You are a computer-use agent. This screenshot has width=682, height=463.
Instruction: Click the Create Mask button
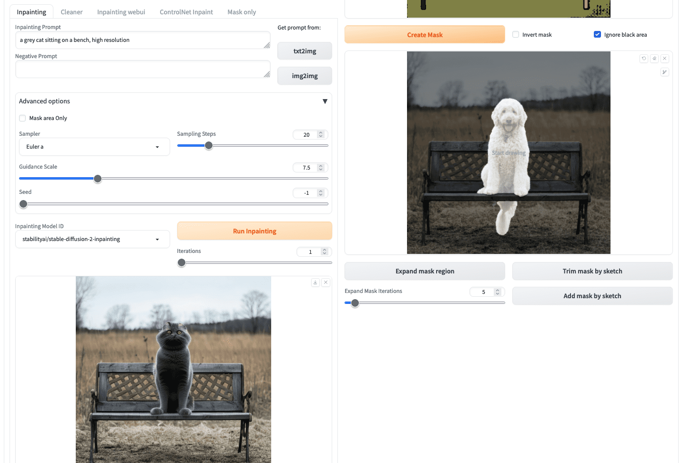425,35
